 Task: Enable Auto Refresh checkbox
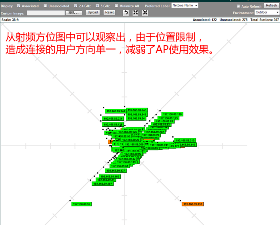point(238,6)
